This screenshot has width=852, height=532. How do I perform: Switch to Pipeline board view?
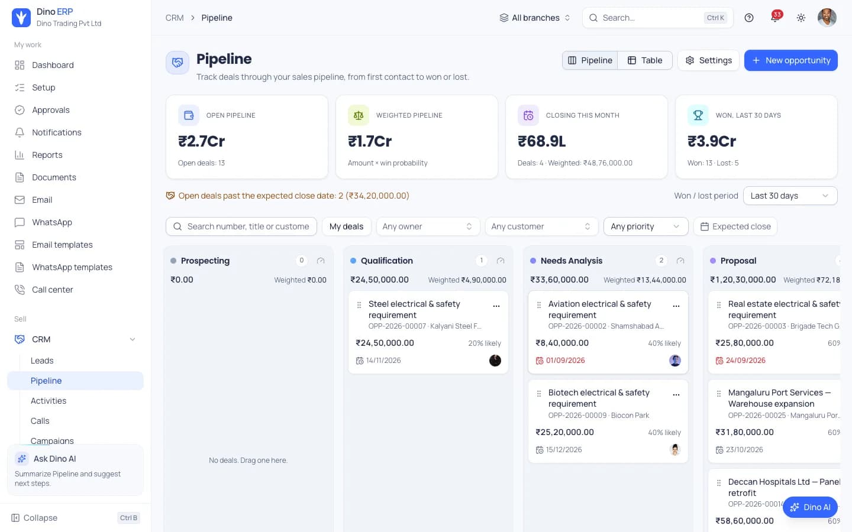(x=590, y=60)
